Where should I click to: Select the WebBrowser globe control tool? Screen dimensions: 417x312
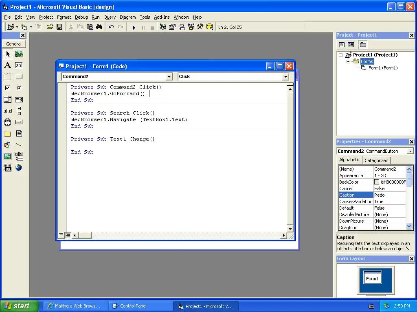(19, 168)
